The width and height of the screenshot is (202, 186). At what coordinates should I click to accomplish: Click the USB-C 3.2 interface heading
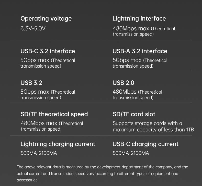[x=48, y=51]
